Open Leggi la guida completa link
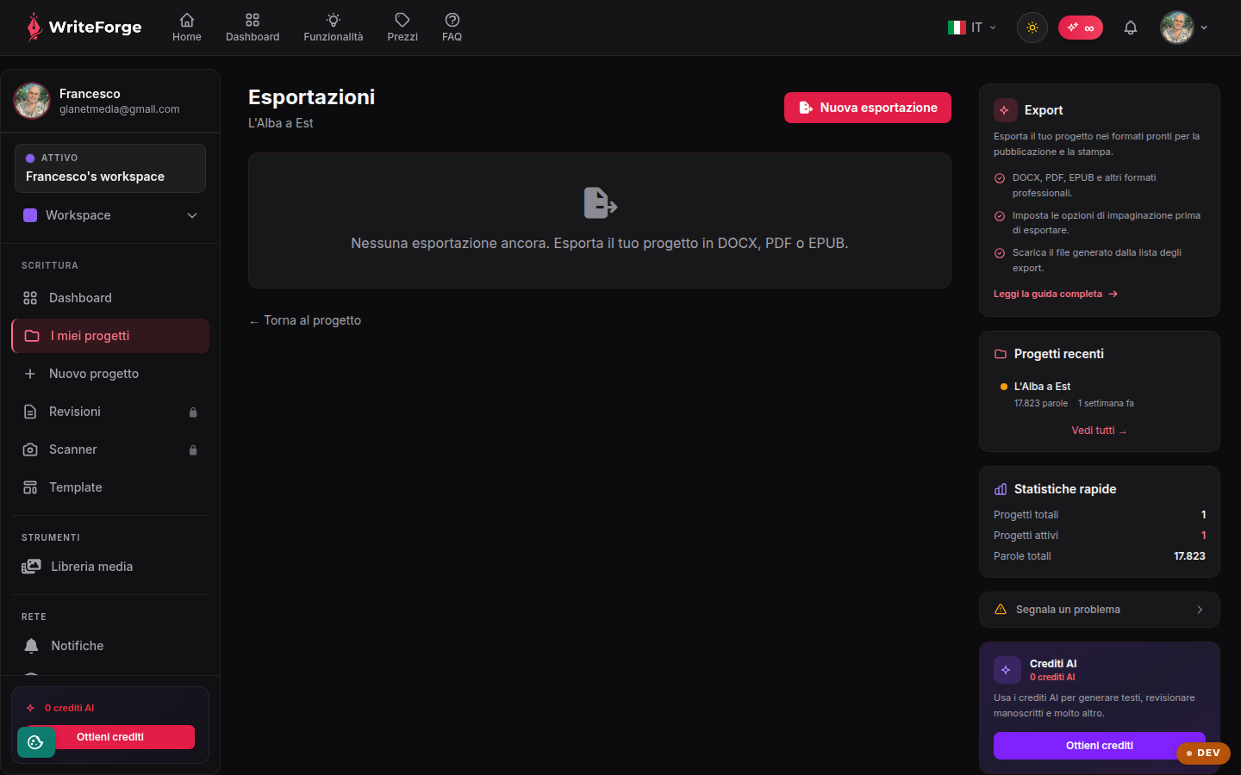The image size is (1241, 775). (x=1055, y=294)
